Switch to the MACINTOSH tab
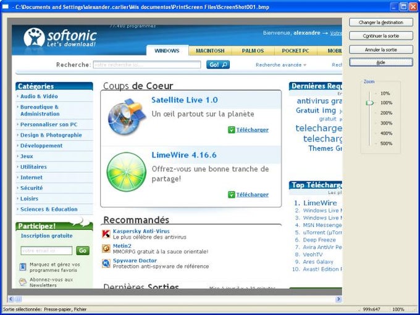 210,51
